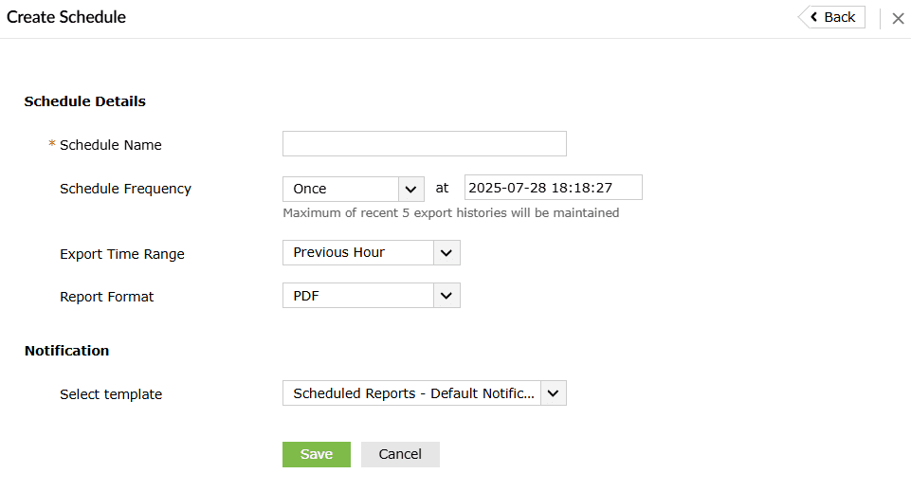Click the schedule date and time field
The image size is (911, 492).
553,188
